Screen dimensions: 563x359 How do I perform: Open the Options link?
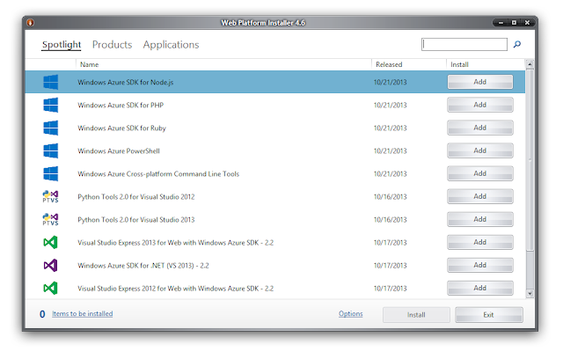click(x=350, y=314)
